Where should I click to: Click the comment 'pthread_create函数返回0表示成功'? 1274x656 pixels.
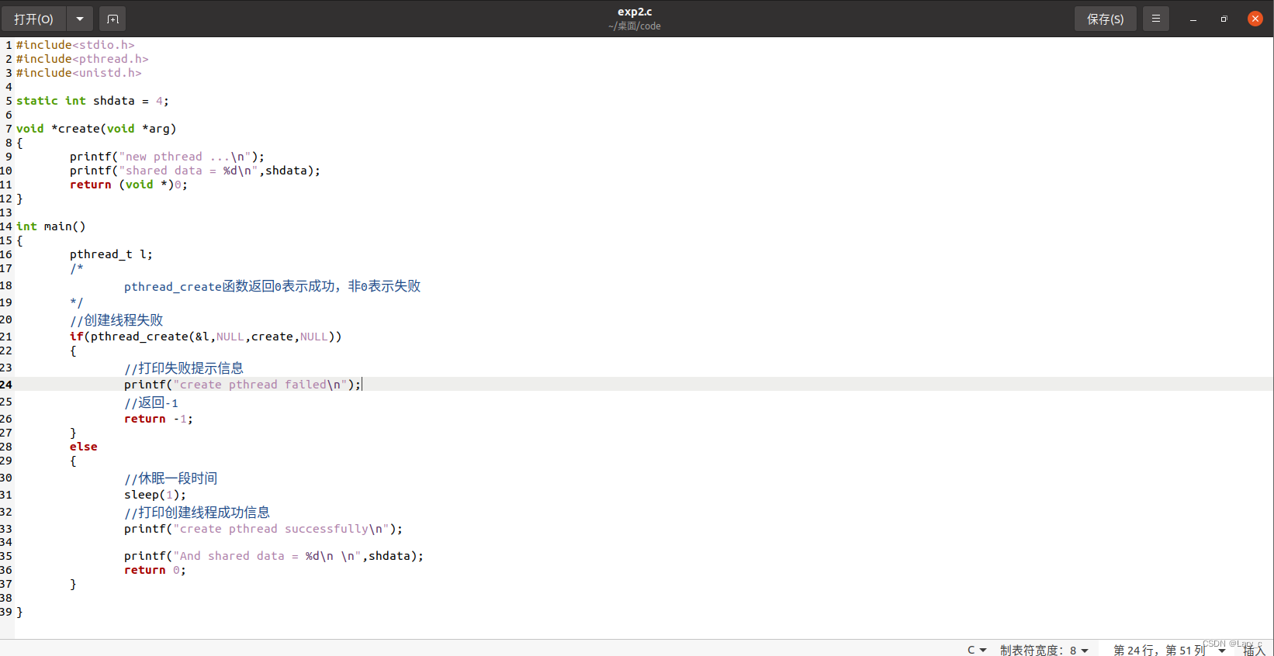[x=272, y=286]
